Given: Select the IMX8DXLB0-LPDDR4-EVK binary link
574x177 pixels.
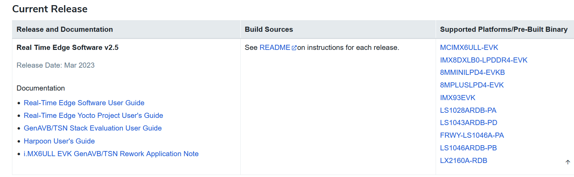Looking at the screenshot, I should 483,60.
